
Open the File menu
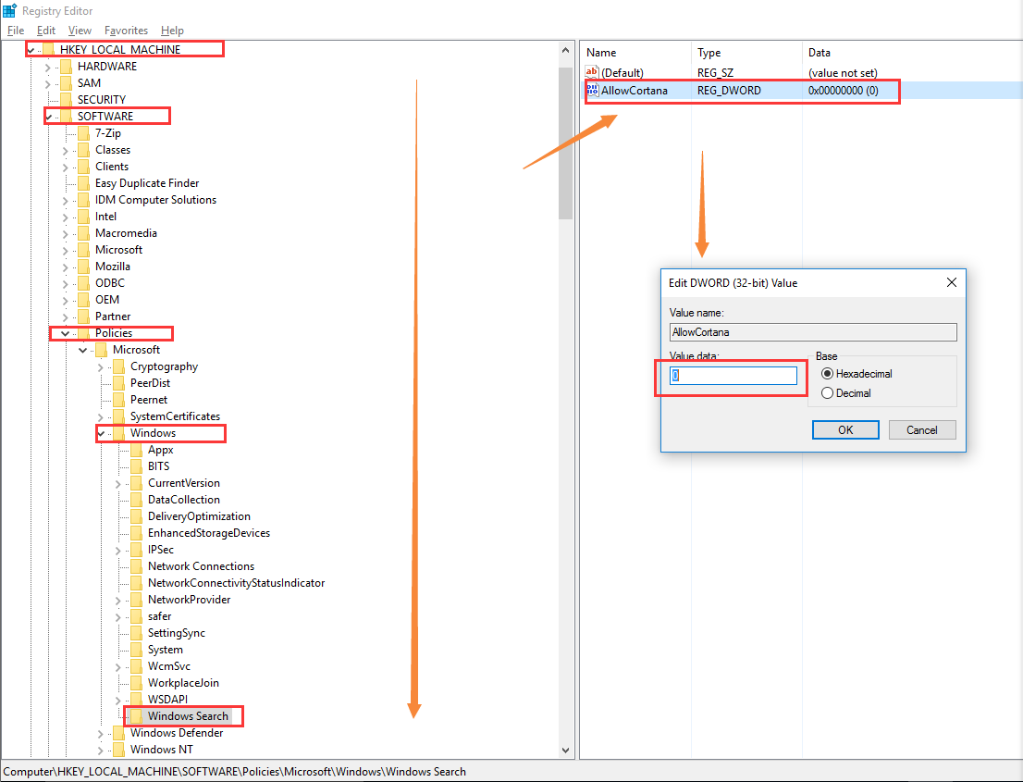coord(16,30)
